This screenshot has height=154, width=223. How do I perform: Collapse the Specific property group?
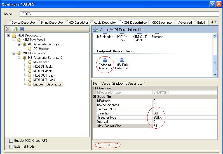(x=95, y=97)
